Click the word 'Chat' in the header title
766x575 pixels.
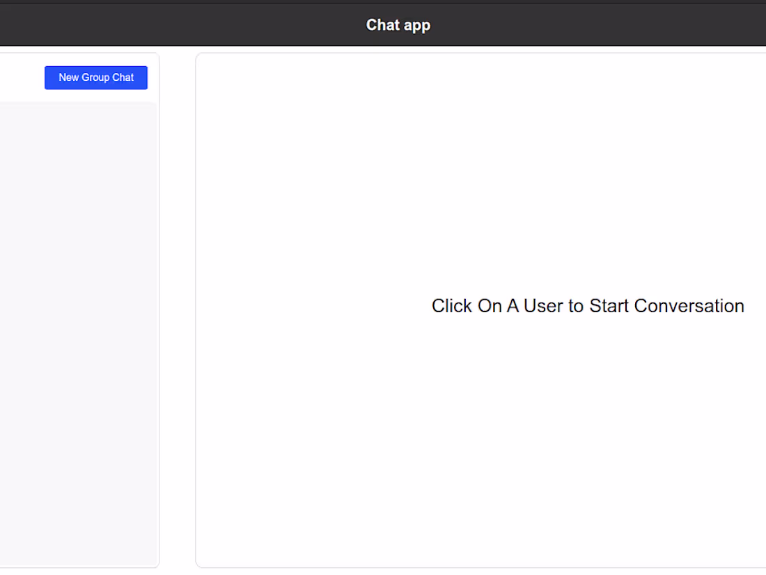(x=382, y=25)
